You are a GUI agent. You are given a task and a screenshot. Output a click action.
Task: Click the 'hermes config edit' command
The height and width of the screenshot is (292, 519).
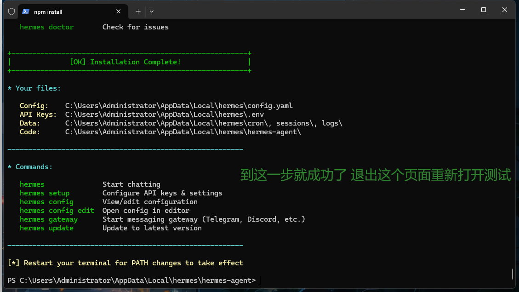pyautogui.click(x=57, y=211)
